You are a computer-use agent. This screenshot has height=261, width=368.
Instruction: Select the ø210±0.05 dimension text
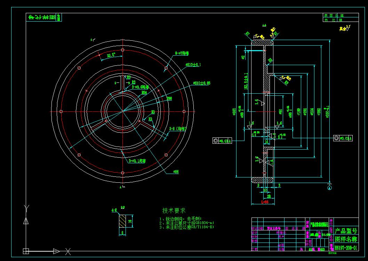[x=202, y=83]
